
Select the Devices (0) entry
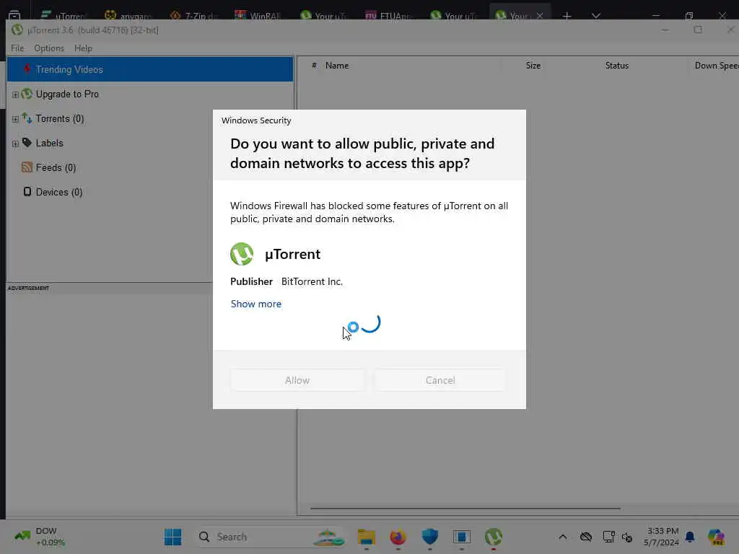59,192
